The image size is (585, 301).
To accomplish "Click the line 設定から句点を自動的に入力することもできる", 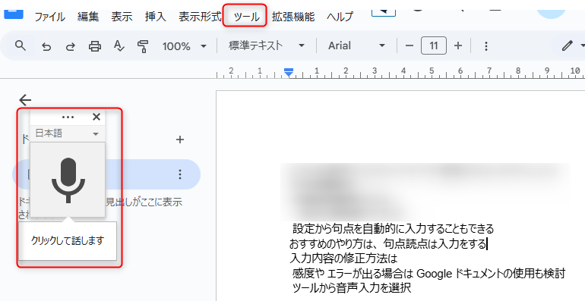I will pyautogui.click(x=394, y=228).
